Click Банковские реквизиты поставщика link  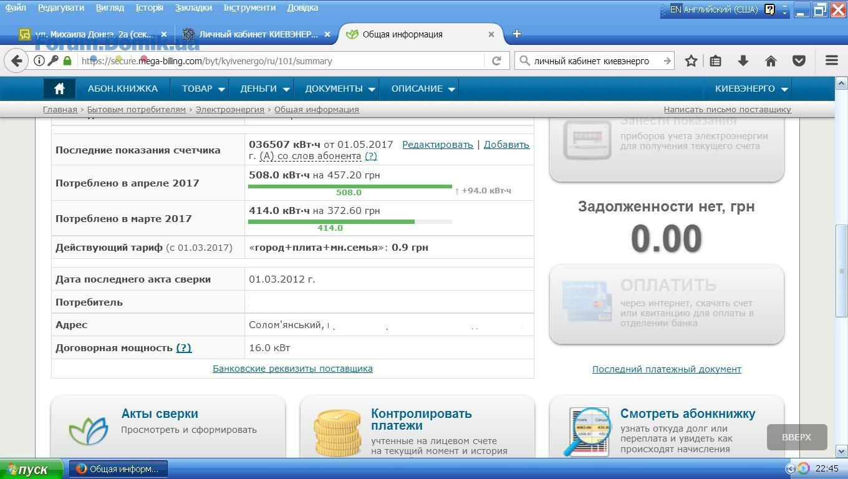292,368
